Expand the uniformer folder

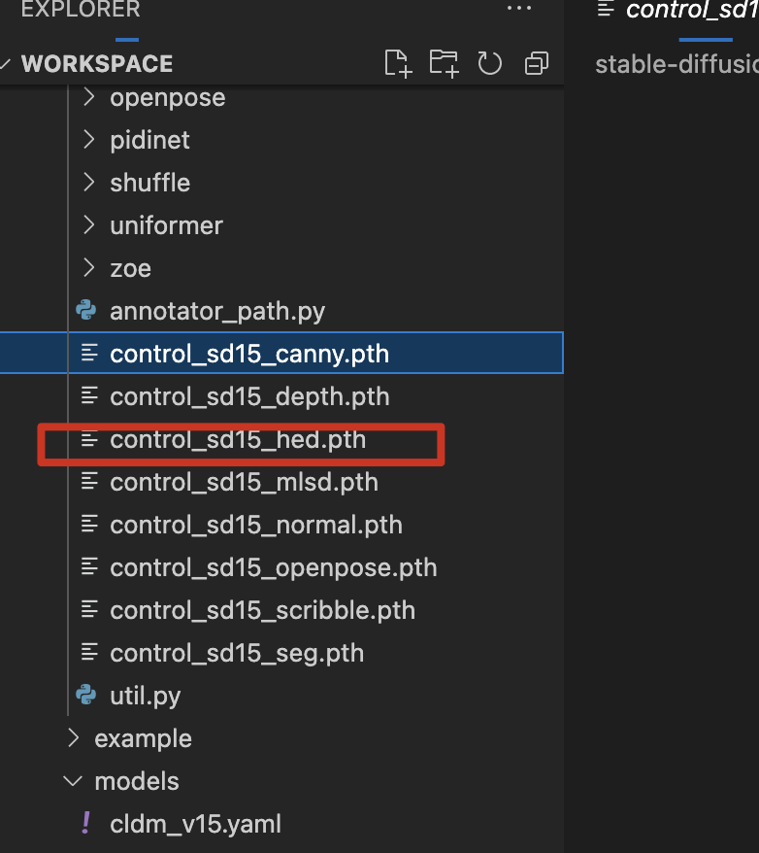click(x=88, y=224)
